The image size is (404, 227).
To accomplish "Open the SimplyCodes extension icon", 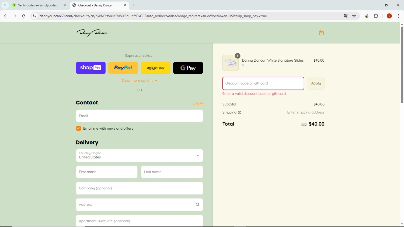I will click(367, 16).
